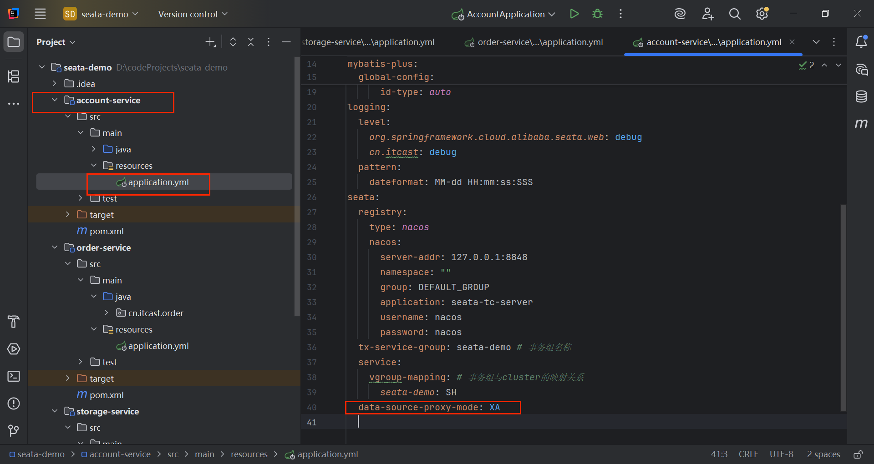This screenshot has height=464, width=874.
Task: Start debugging AccountApplication
Action: tap(597, 14)
